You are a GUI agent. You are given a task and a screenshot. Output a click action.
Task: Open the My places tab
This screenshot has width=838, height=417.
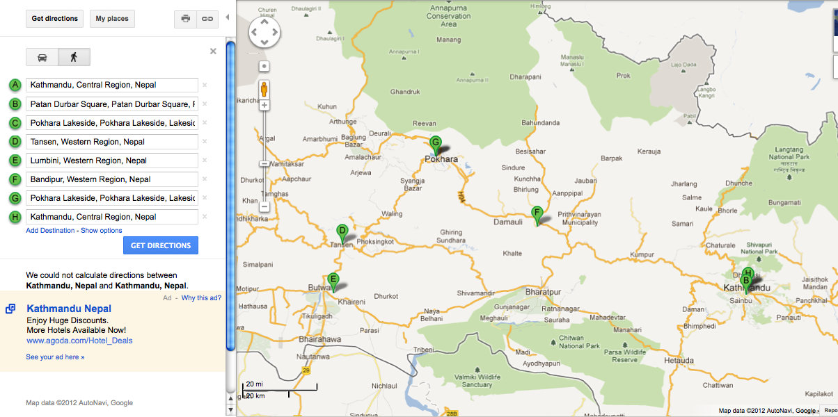point(112,19)
